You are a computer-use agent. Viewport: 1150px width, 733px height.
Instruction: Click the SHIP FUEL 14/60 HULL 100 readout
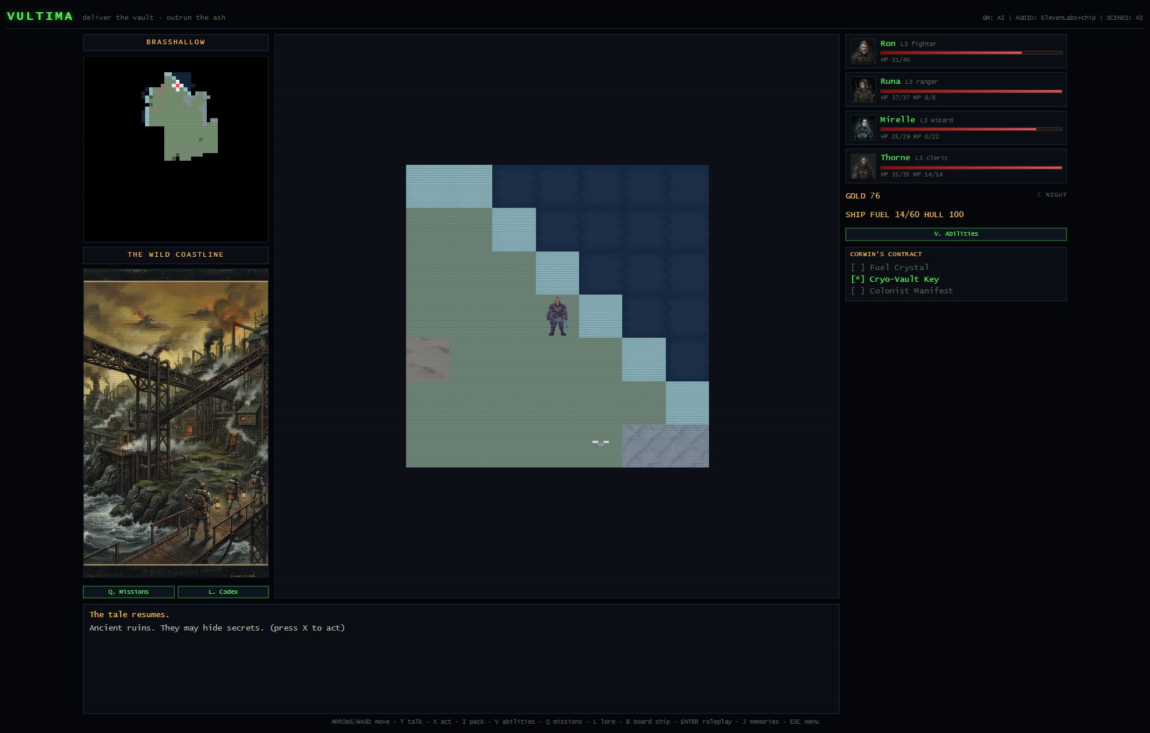904,215
